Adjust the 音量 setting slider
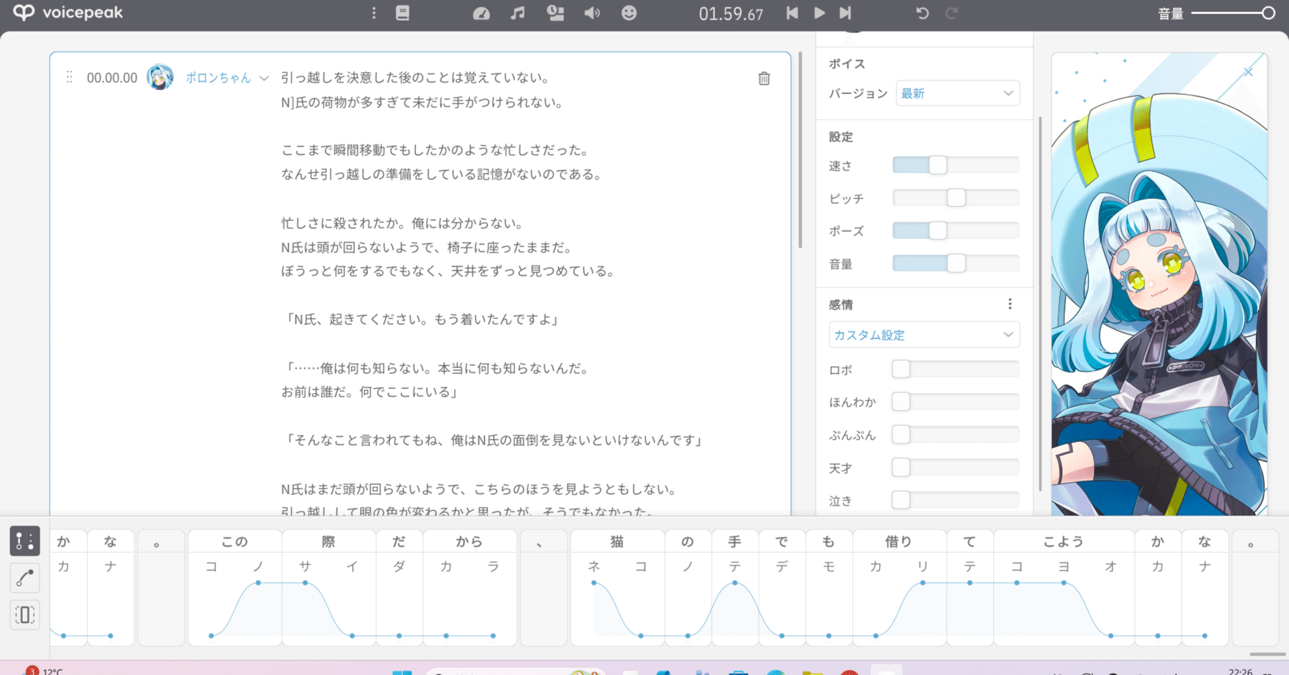The image size is (1289, 675). (956, 263)
